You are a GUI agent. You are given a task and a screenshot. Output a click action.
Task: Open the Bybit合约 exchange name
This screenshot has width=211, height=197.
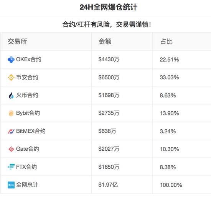click(28, 113)
